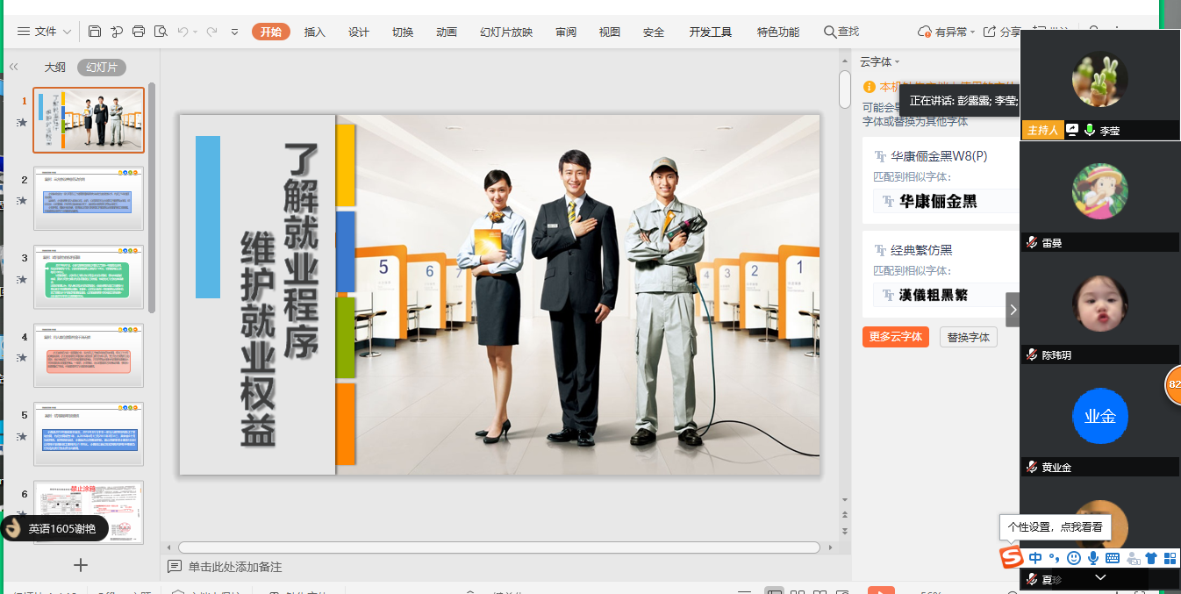Click the plus icon to add new slide
The image size is (1181, 594).
(x=81, y=565)
